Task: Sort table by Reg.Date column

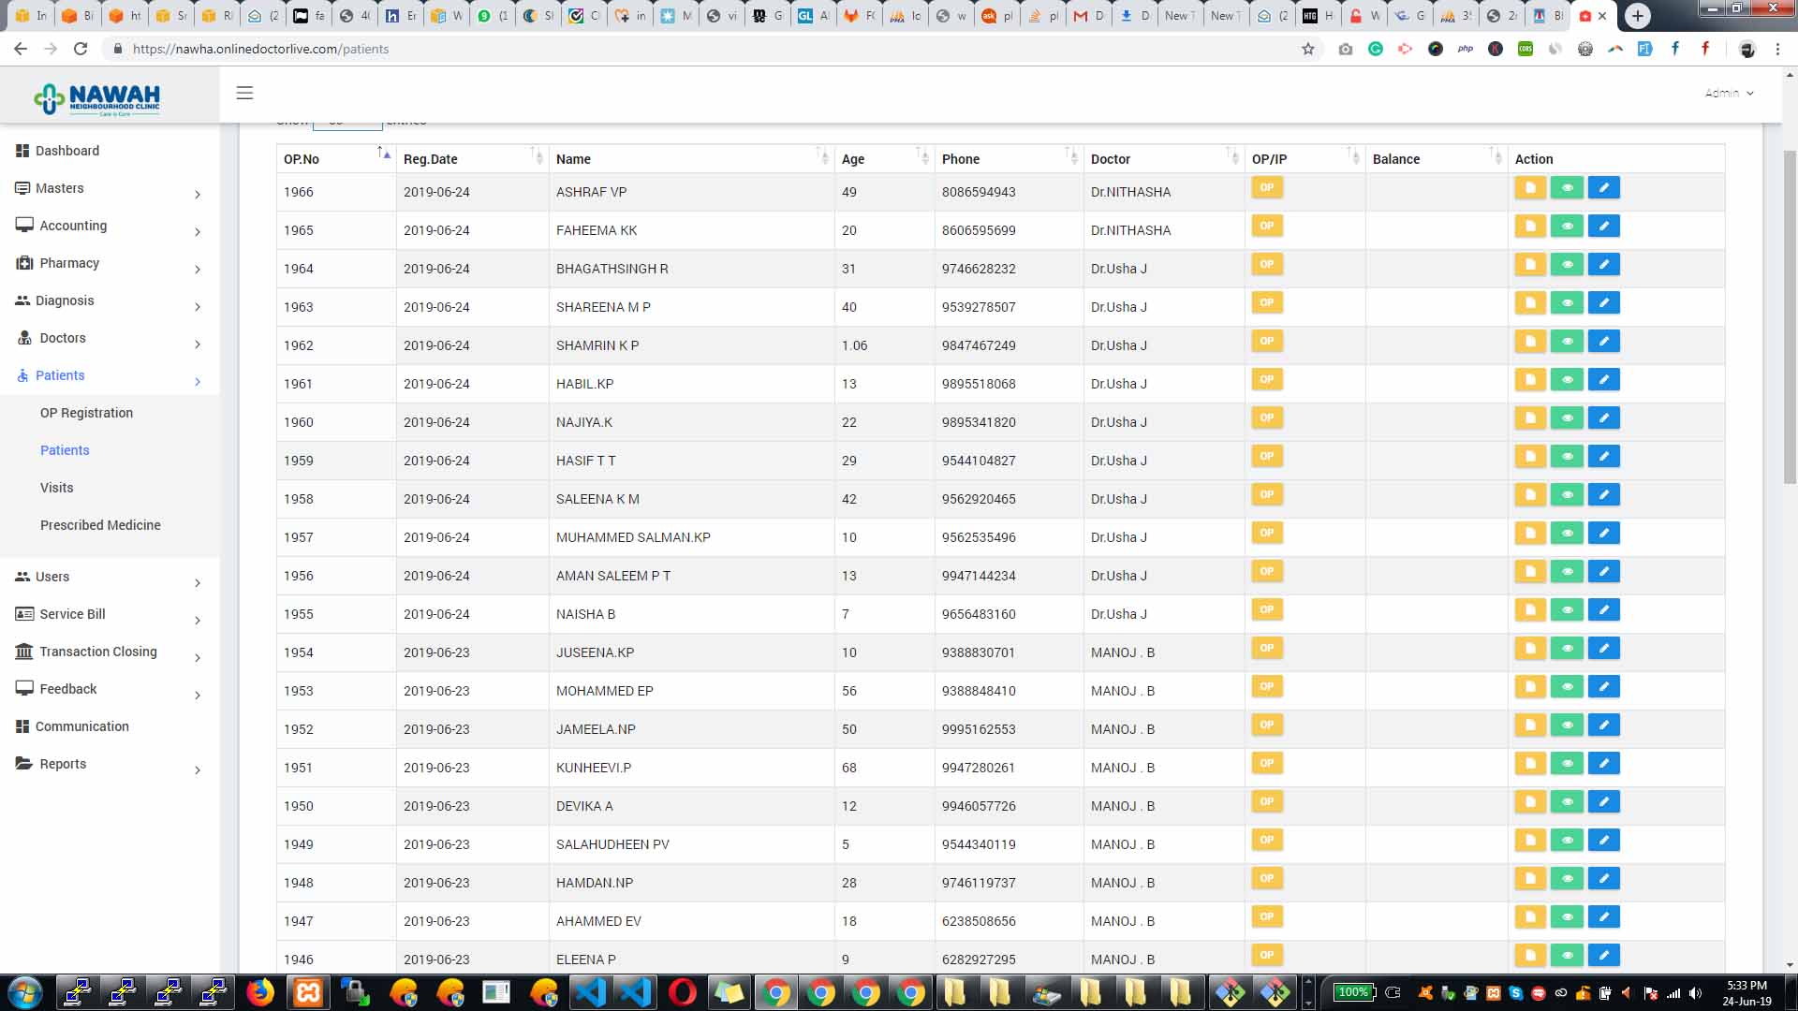Action: [472, 159]
